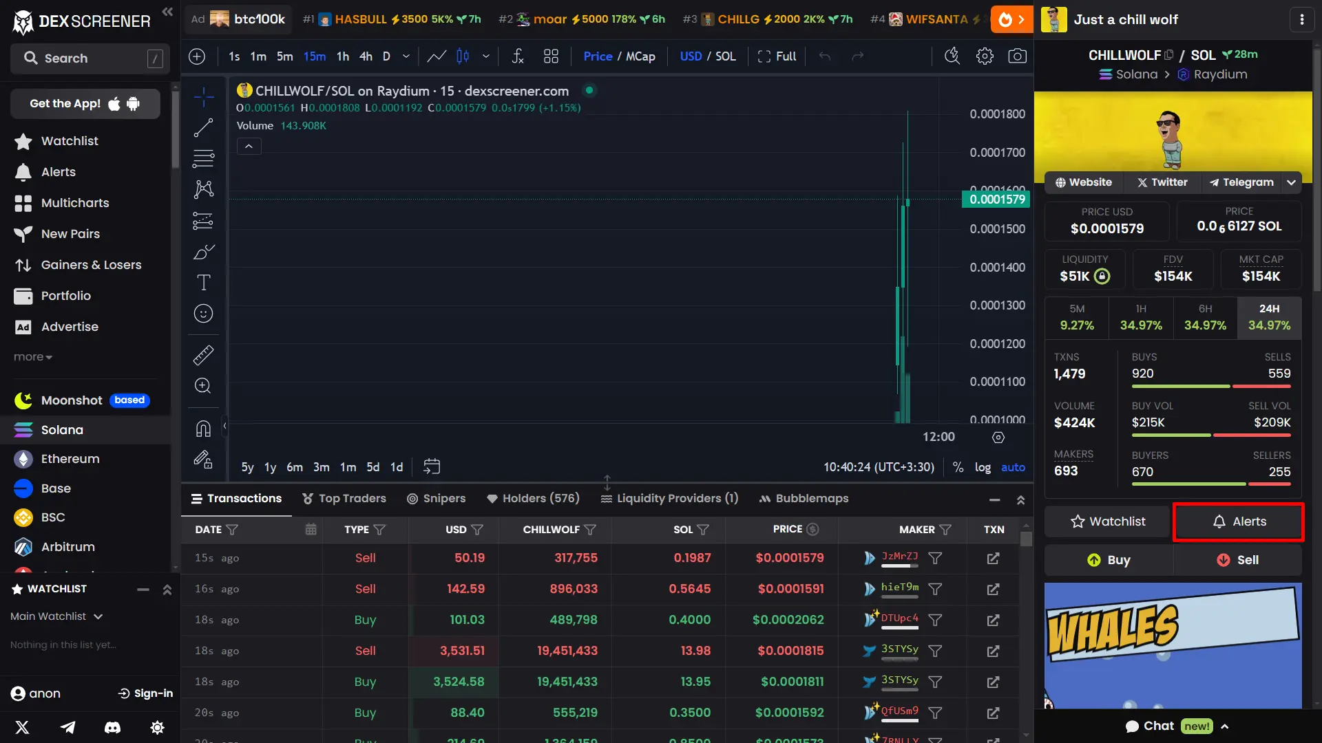
Task: Activate the zoom-in chart tool
Action: pos(203,386)
